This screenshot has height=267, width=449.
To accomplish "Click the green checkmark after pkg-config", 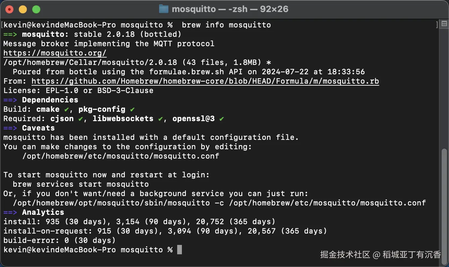I will click(132, 109).
